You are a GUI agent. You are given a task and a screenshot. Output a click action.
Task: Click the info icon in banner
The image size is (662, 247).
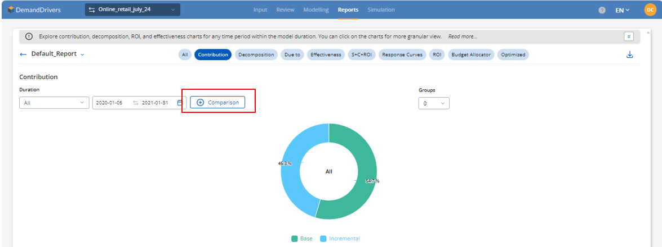pyautogui.click(x=29, y=36)
